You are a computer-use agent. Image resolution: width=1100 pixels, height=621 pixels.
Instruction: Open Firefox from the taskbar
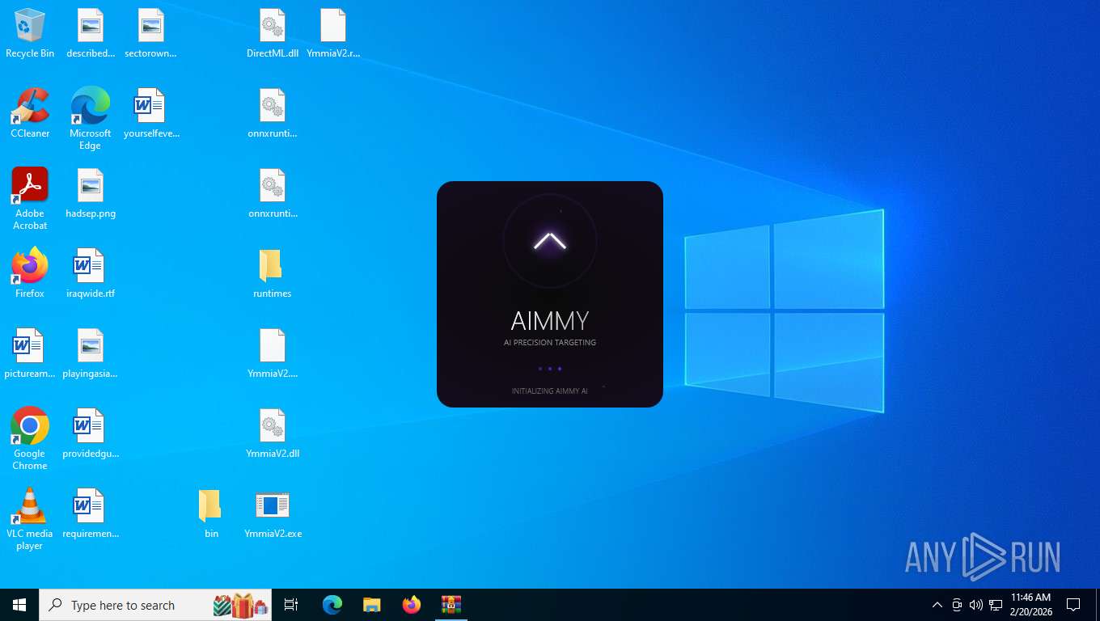click(412, 605)
